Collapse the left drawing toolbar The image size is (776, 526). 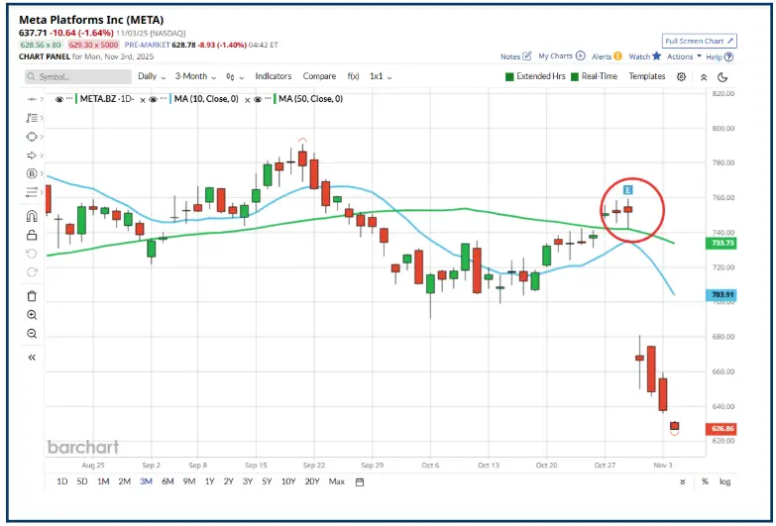31,357
